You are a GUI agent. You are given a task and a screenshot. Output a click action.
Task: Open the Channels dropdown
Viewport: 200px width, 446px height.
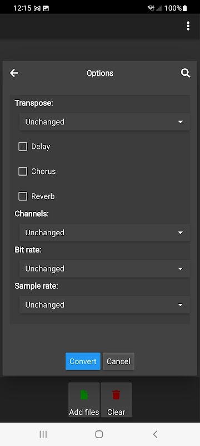point(104,232)
